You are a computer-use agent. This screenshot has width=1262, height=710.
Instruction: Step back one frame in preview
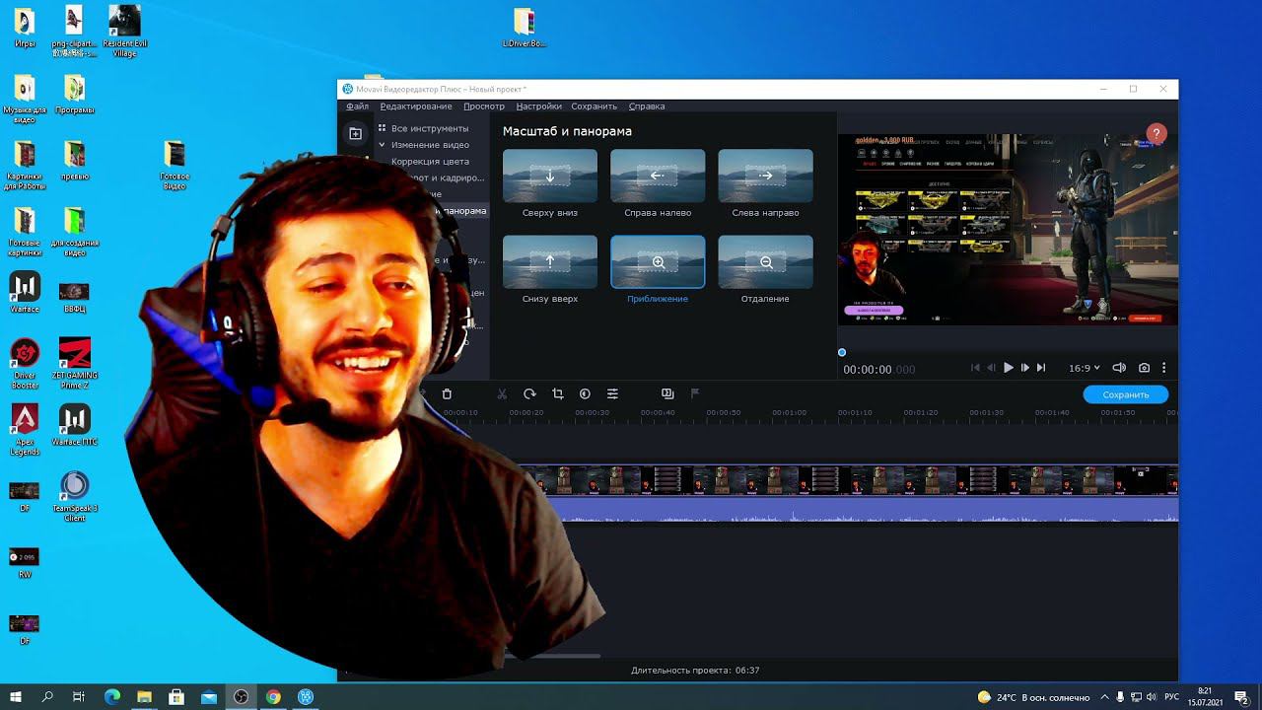(x=992, y=368)
